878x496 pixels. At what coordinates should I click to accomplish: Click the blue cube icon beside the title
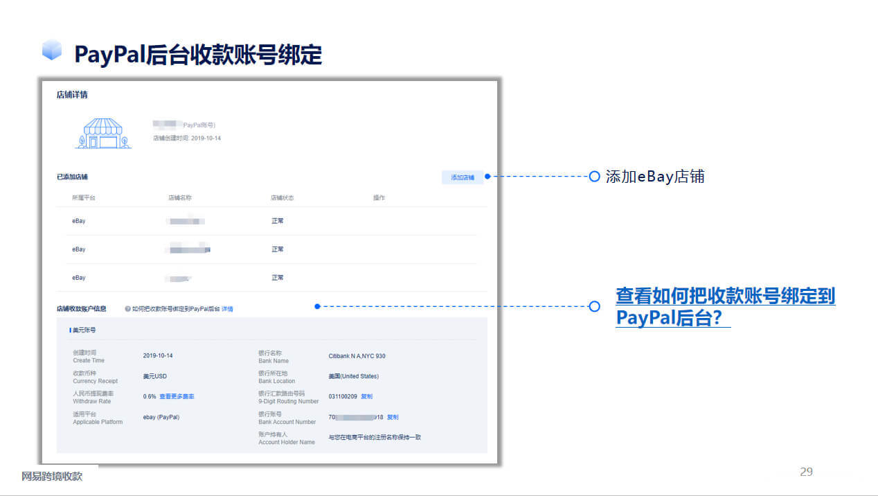point(52,50)
